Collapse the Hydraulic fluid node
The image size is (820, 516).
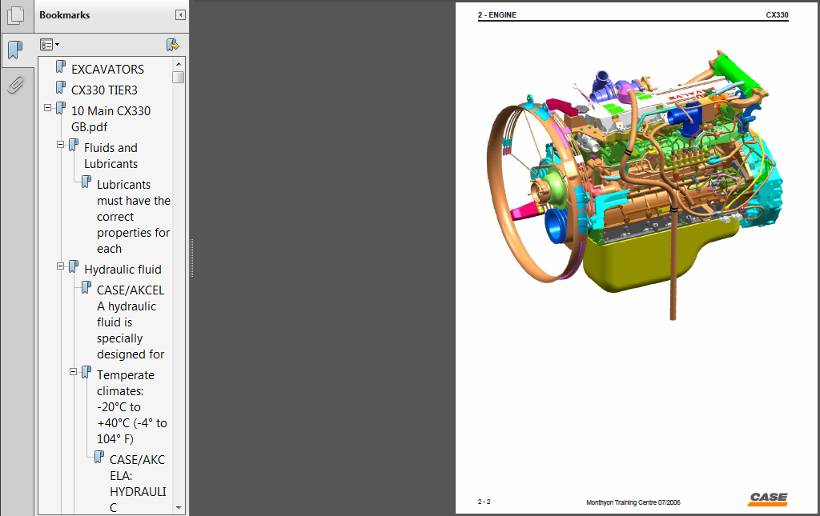[x=61, y=266]
